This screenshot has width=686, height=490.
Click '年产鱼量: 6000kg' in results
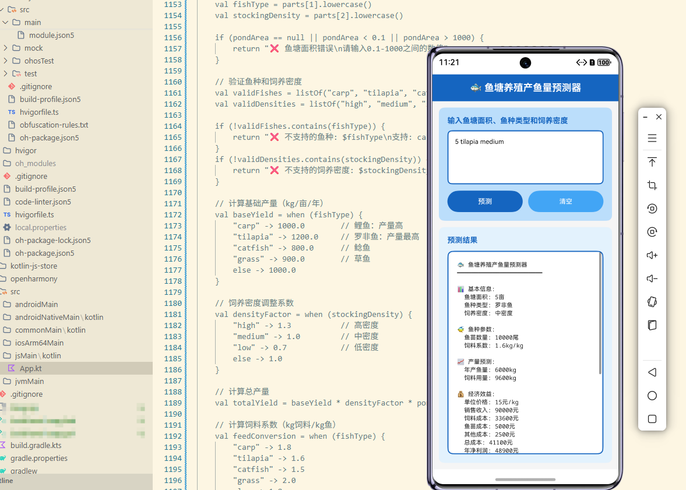coord(490,370)
